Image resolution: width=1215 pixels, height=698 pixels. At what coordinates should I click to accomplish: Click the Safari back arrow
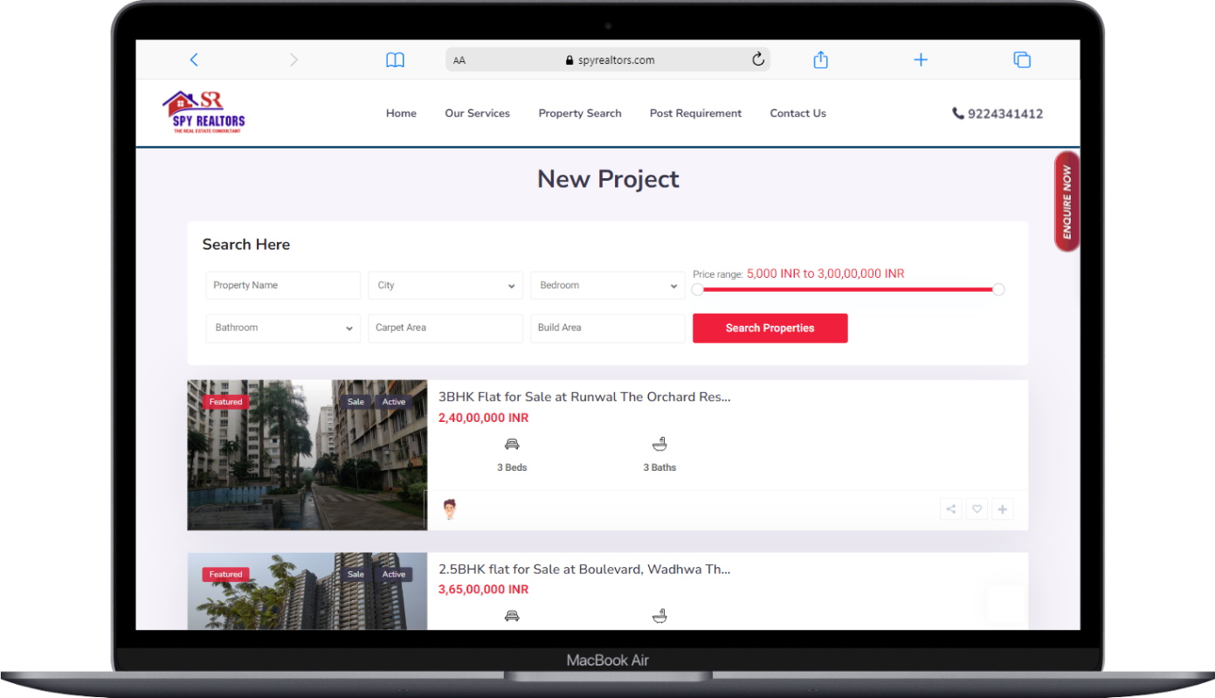(194, 59)
